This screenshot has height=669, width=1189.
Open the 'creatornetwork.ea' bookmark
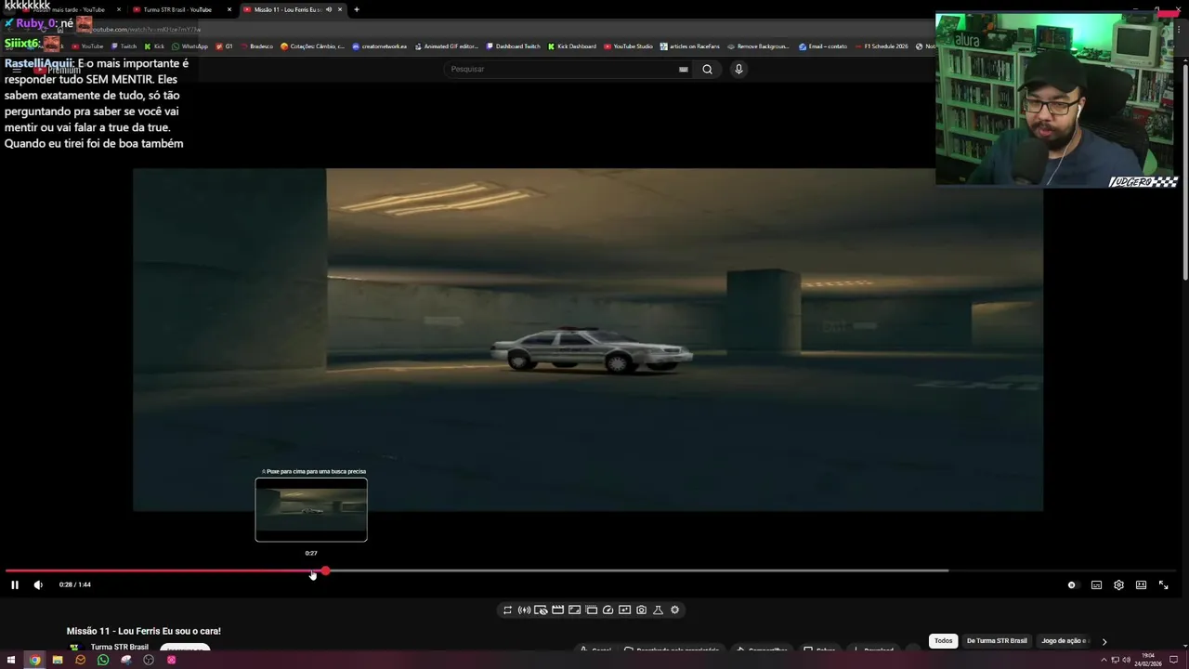coord(380,46)
